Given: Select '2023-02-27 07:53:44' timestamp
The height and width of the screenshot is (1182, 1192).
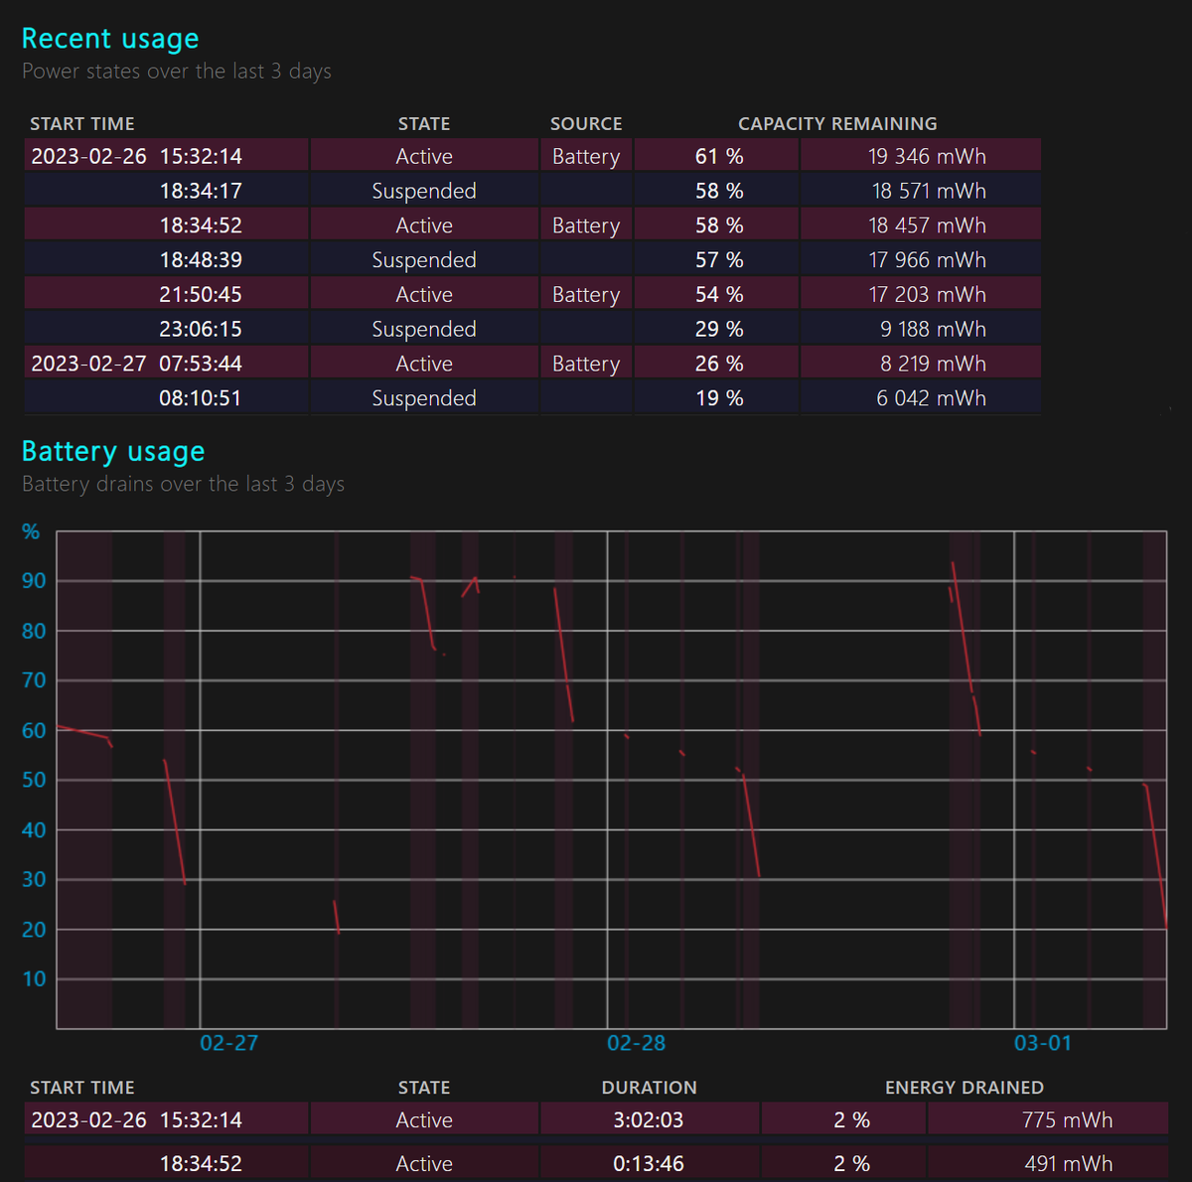Looking at the screenshot, I should [136, 364].
